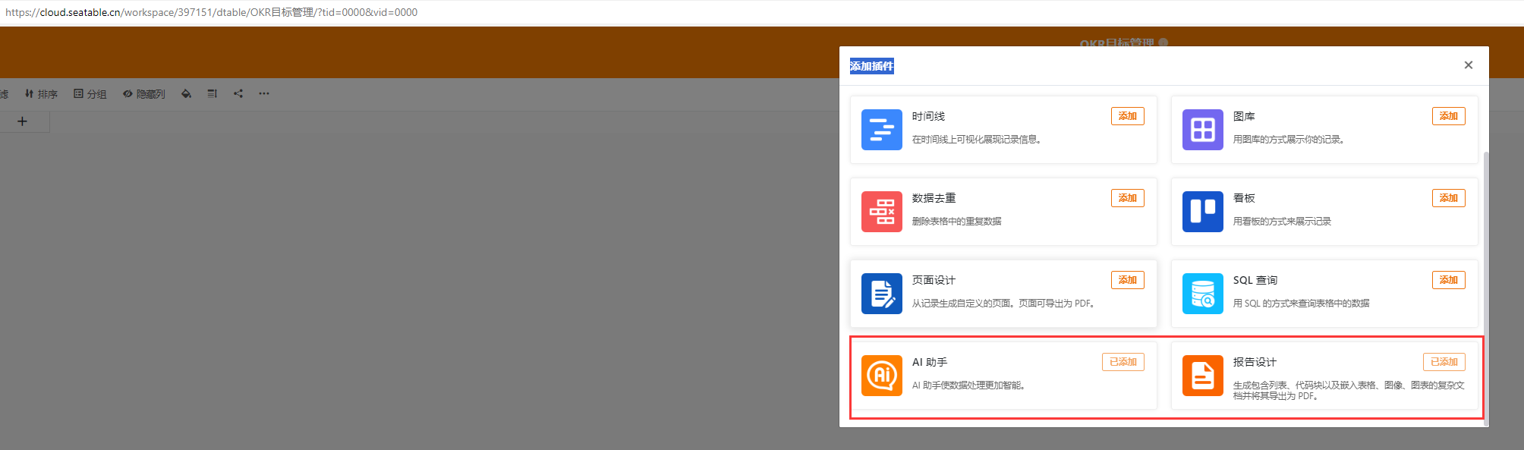This screenshot has width=1524, height=450.
Task: Click description 用图库的方式展示你的记录
Action: coord(1288,140)
